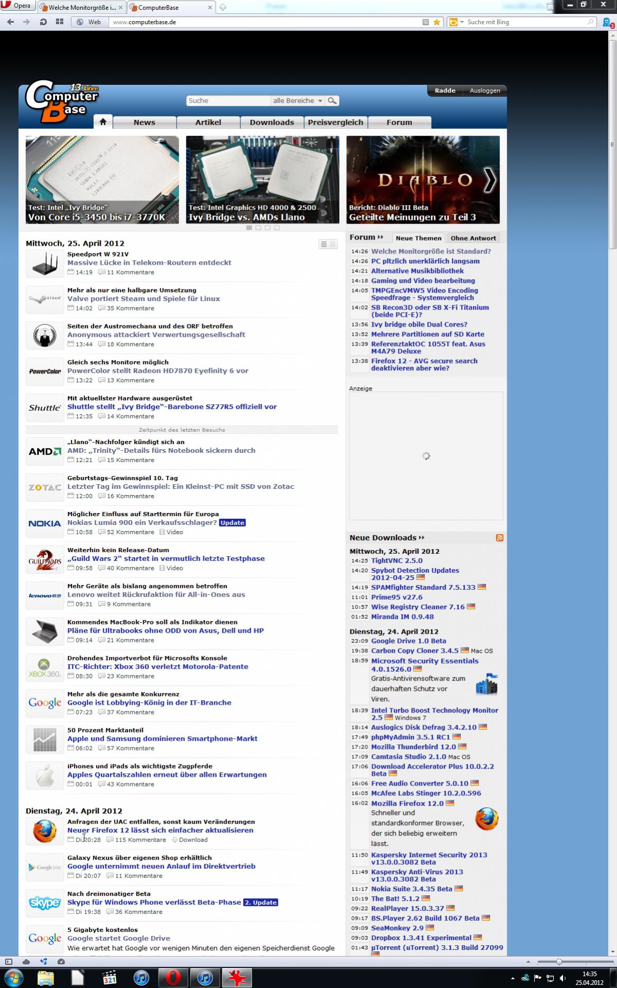Click Microsoft Security Essentials castle icon
This screenshot has height=988, width=617.
tap(486, 684)
